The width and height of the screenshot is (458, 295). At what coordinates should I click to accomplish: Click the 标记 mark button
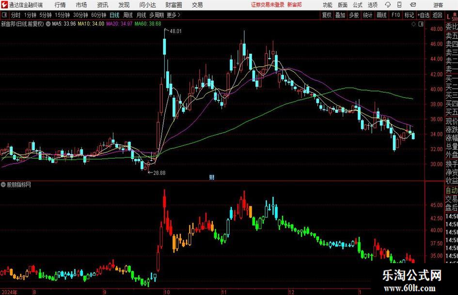pos(409,15)
